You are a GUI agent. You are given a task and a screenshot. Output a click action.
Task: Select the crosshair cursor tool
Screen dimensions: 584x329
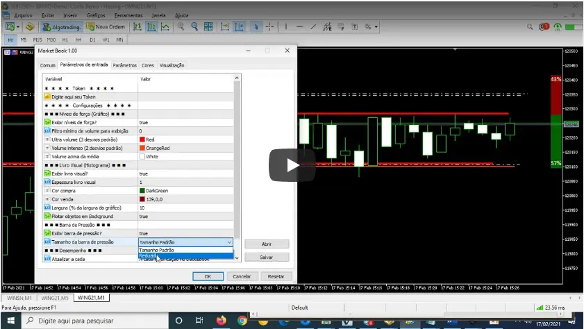point(269,27)
